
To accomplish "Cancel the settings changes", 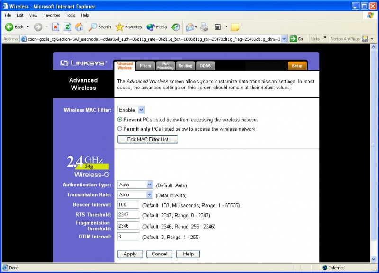I will [159, 254].
